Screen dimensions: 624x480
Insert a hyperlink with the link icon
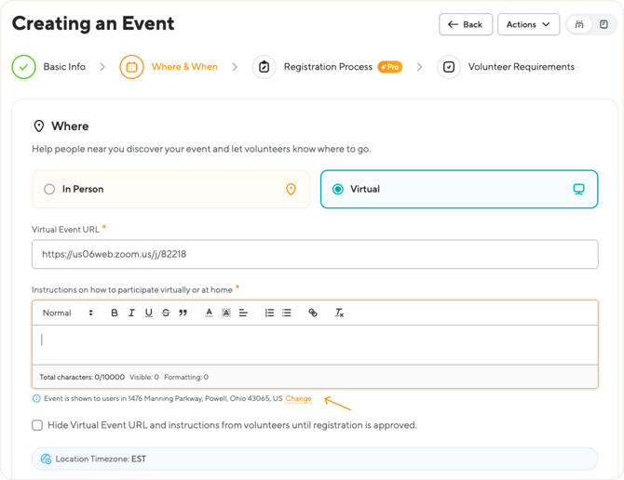pos(313,313)
